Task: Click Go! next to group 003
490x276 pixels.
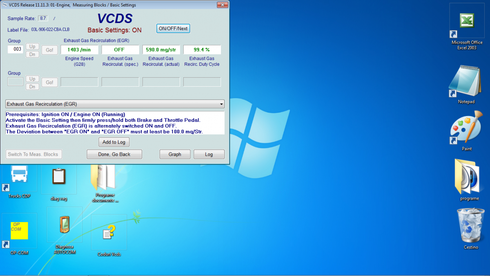Action: [49, 50]
